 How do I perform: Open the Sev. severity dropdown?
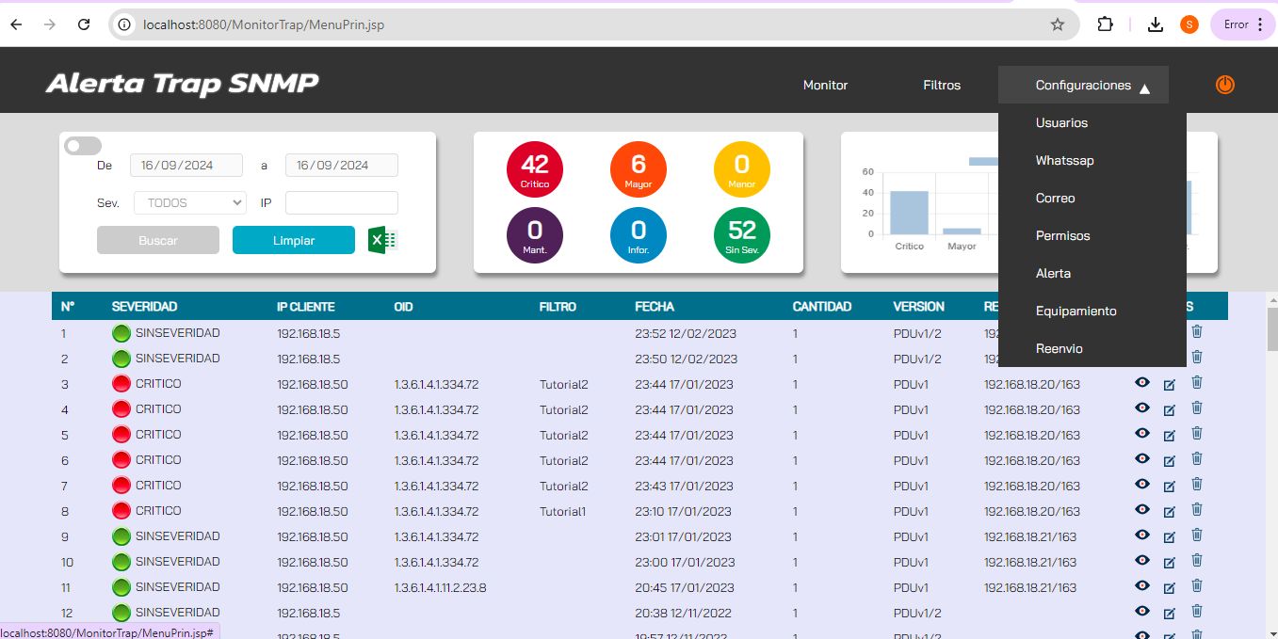coord(190,202)
